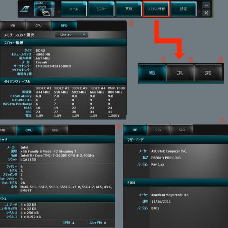Click the BIOS version 0402
This screenshot has width=228, height=228.
[x=155, y=208]
